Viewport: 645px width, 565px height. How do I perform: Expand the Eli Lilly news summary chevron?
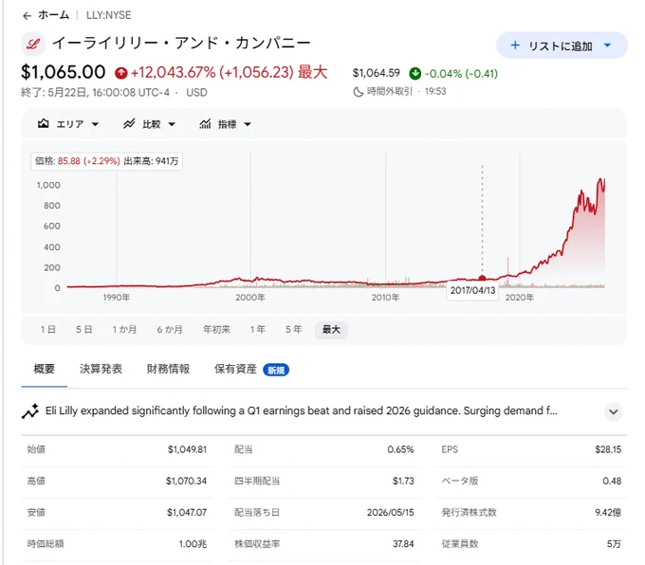tap(614, 411)
